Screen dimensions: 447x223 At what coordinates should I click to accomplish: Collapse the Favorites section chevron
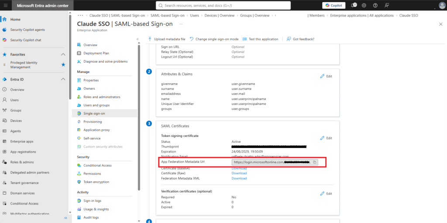tap(63, 54)
